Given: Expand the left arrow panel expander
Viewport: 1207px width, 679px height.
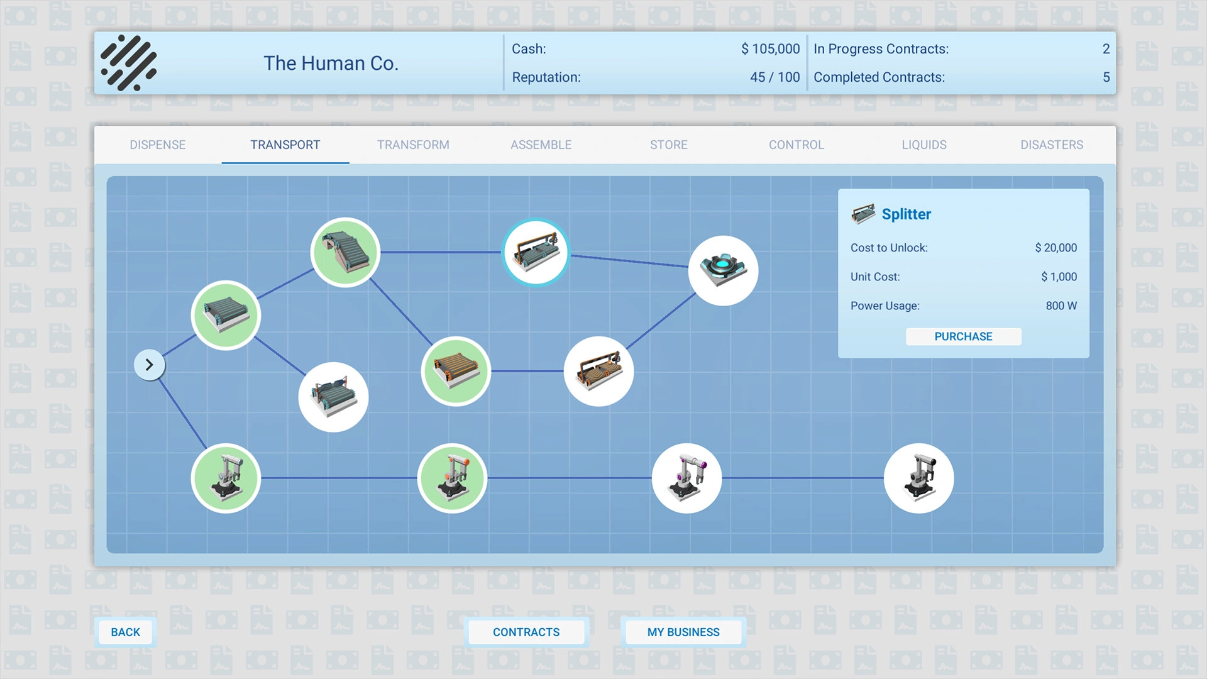Looking at the screenshot, I should (x=148, y=364).
